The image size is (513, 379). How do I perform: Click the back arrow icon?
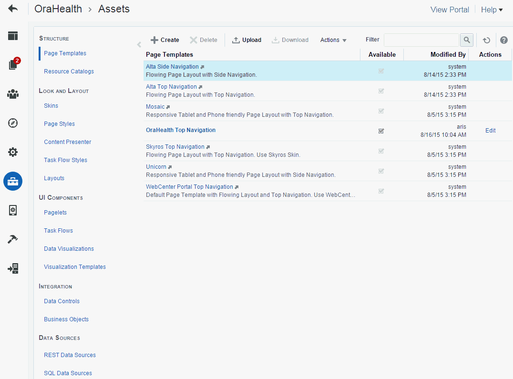point(13,9)
